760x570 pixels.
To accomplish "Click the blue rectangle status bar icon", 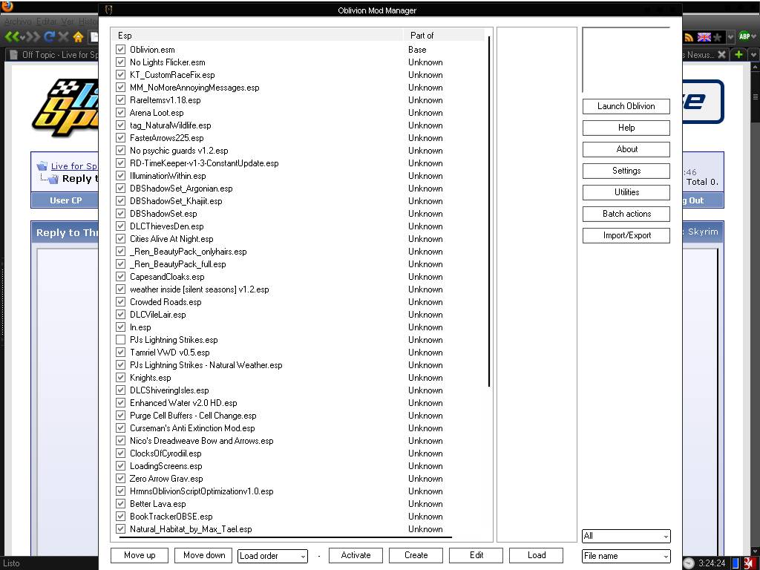I will (x=736, y=563).
